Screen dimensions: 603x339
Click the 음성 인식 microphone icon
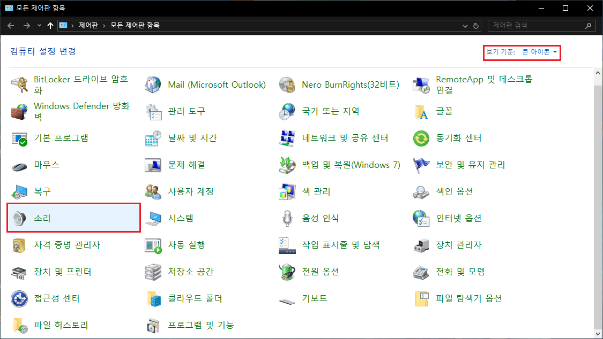coord(288,218)
